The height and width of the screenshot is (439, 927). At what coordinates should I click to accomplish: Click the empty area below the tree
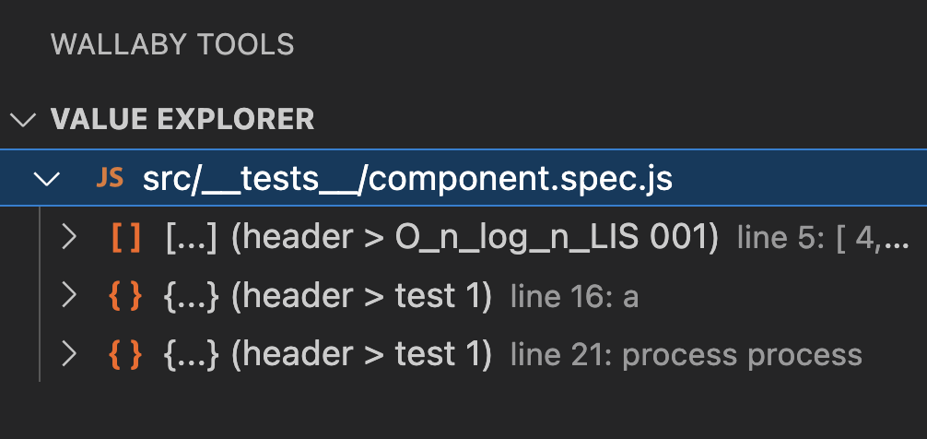(x=463, y=410)
